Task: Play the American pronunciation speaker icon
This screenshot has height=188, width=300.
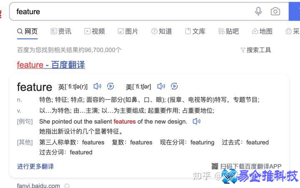Action: [161, 86]
